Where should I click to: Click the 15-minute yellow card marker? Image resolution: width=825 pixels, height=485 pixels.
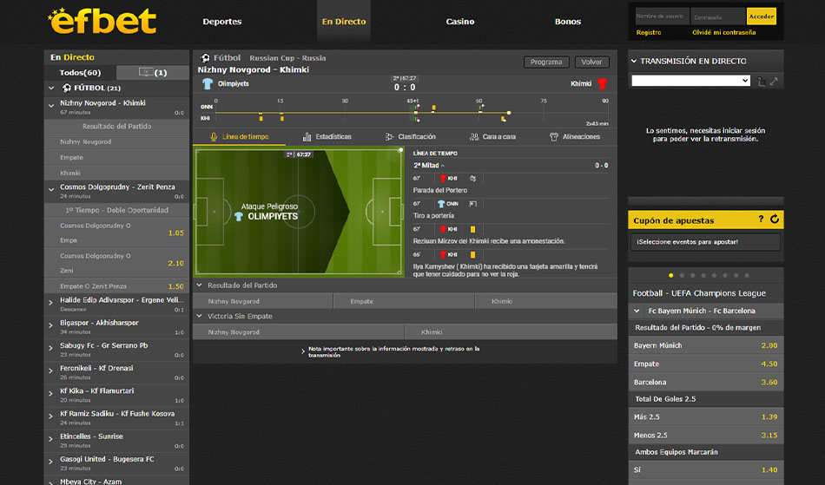coord(282,118)
